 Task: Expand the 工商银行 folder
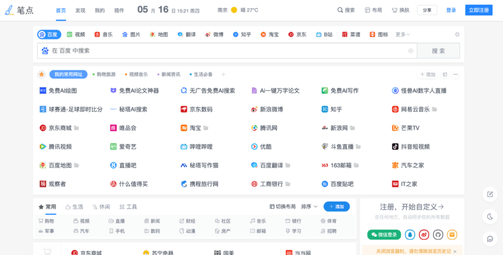pyautogui.click(x=288, y=184)
